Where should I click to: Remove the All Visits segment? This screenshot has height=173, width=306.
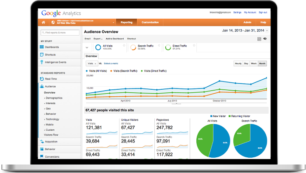(x=124, y=45)
